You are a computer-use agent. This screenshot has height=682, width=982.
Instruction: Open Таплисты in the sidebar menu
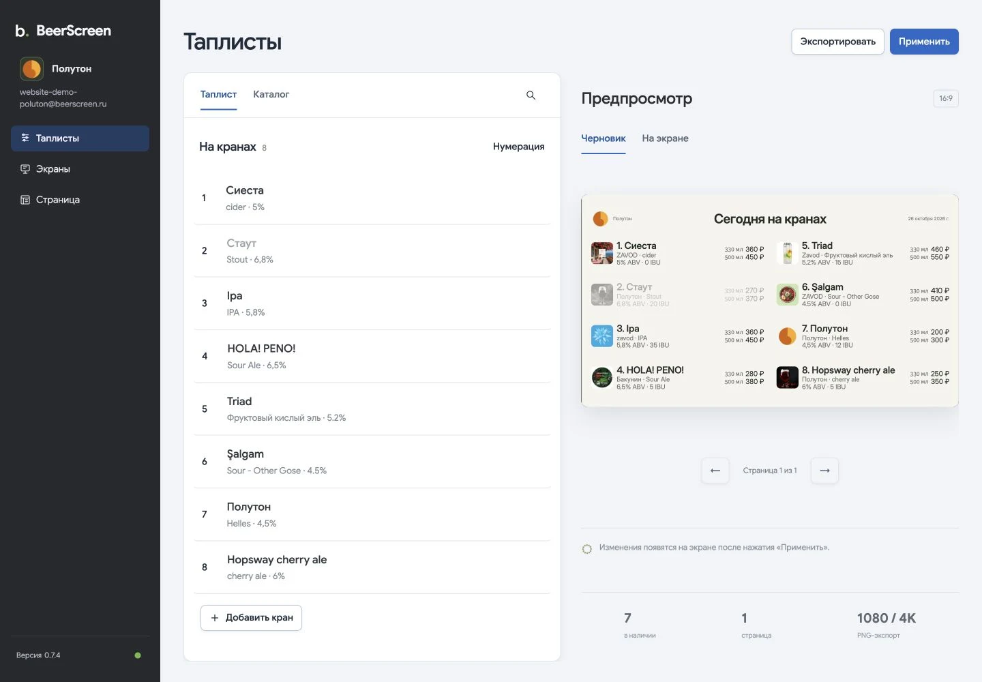tap(80, 138)
